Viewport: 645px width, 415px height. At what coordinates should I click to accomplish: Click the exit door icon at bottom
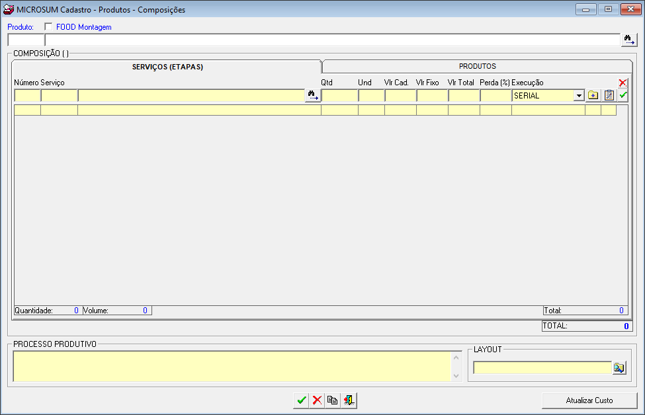pyautogui.click(x=349, y=400)
